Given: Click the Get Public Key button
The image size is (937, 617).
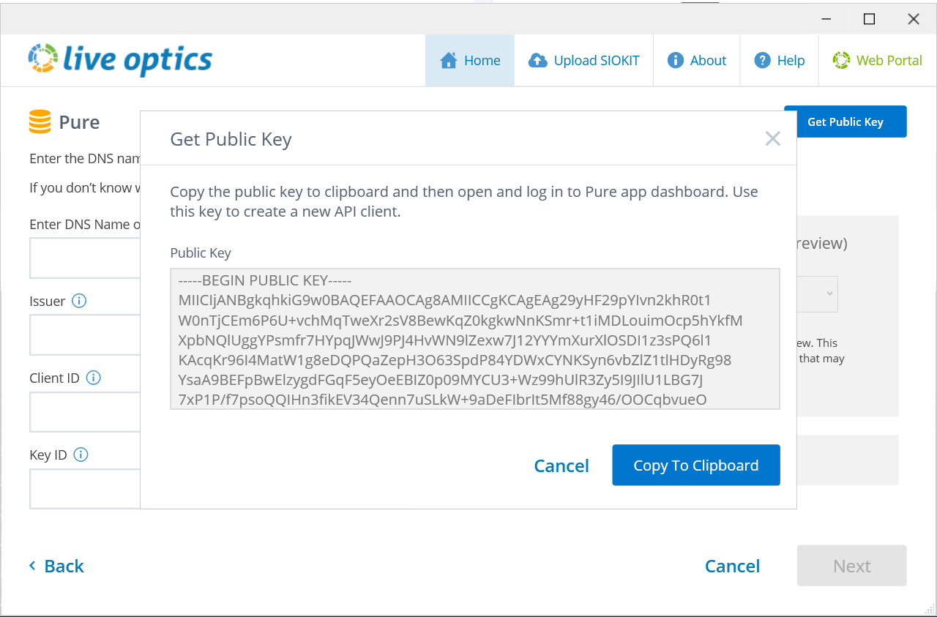Looking at the screenshot, I should (x=845, y=121).
